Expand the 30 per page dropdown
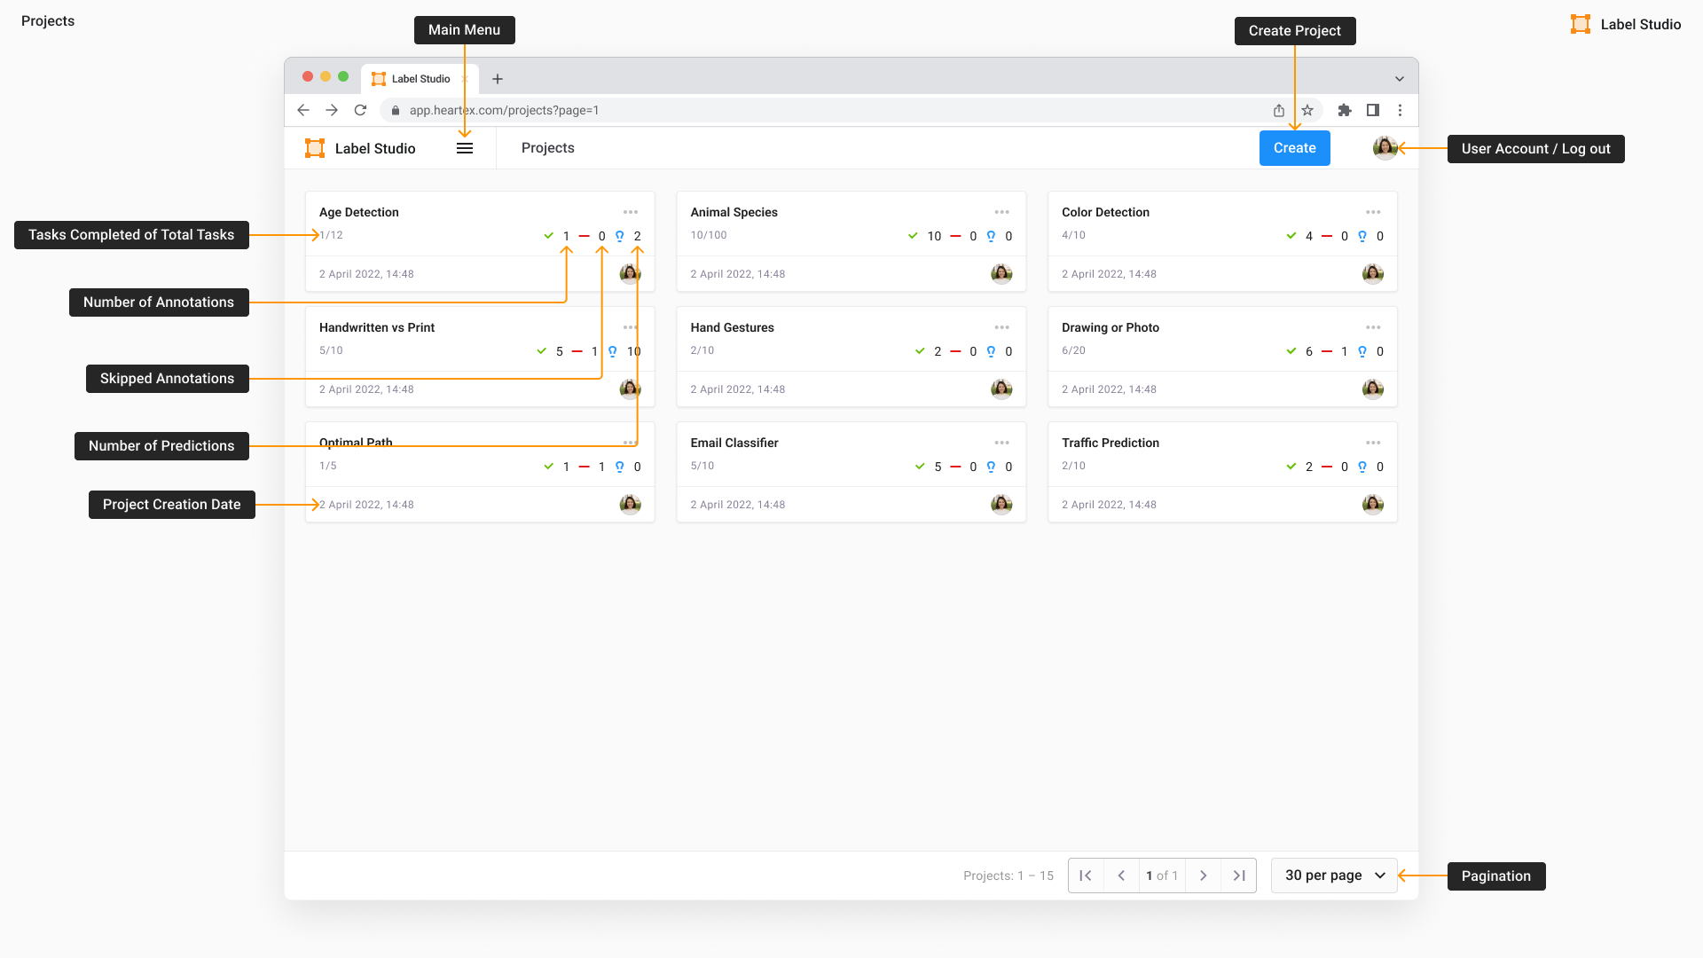 click(x=1334, y=876)
